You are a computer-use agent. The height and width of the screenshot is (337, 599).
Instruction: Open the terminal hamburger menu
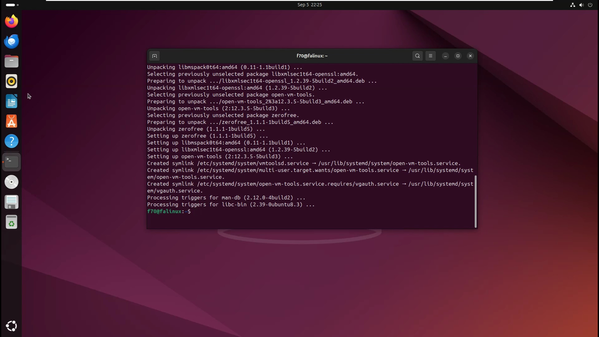tap(431, 56)
